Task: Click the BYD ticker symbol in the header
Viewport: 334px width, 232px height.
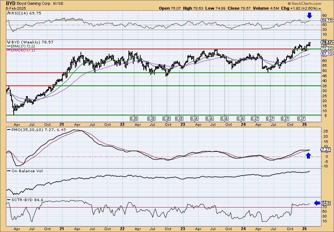Action: coord(11,3)
